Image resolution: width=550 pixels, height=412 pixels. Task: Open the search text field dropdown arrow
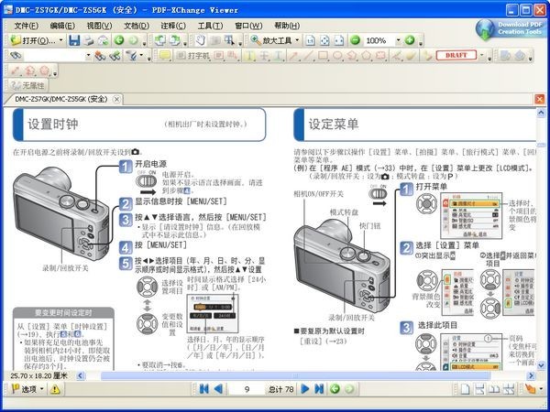(88, 55)
